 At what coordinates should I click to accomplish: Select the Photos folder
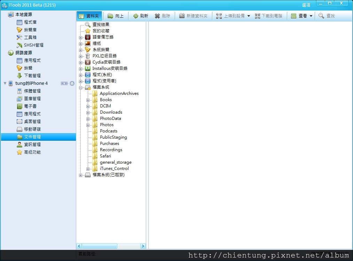point(107,124)
